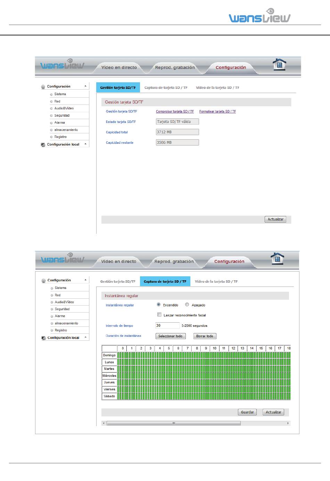Click the Viernes row label in schedule
Image resolution: width=330 pixels, height=481 pixels.
[x=109, y=389]
